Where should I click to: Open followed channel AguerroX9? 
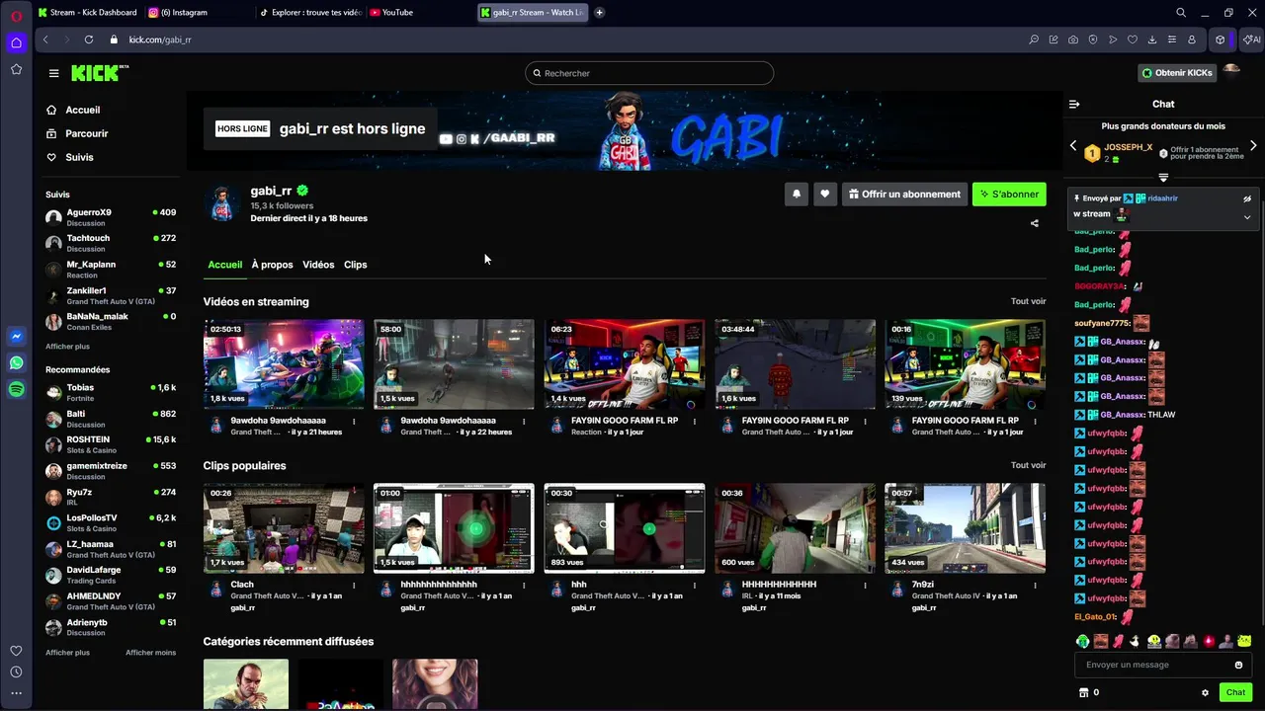pos(111,216)
